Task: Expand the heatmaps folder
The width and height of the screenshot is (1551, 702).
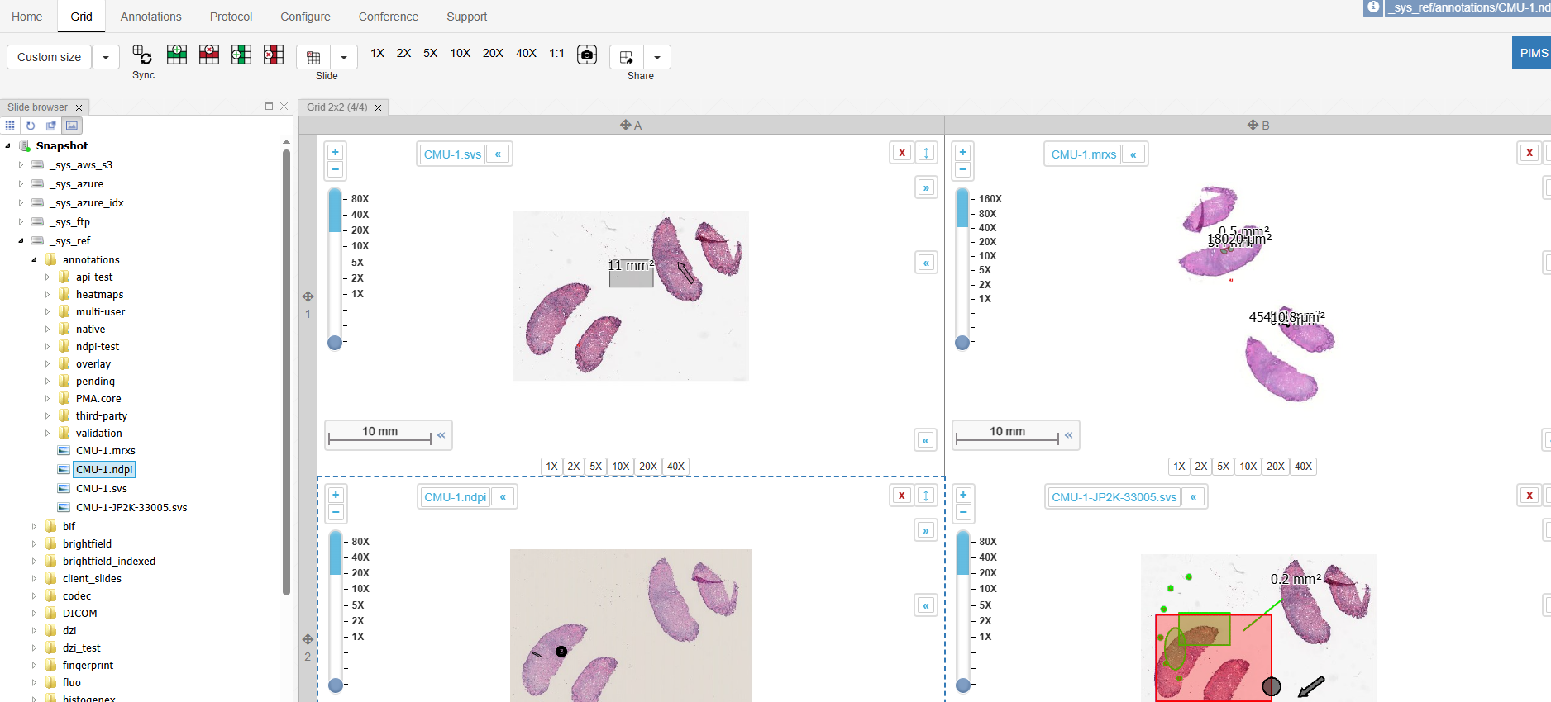Action: point(48,295)
